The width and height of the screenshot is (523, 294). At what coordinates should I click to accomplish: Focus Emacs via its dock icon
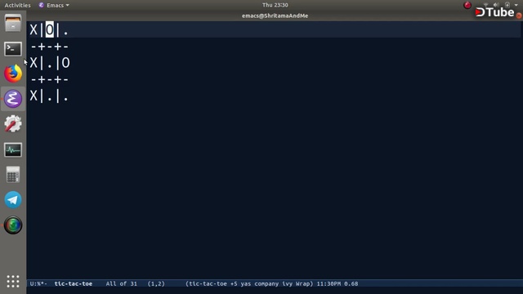13,99
